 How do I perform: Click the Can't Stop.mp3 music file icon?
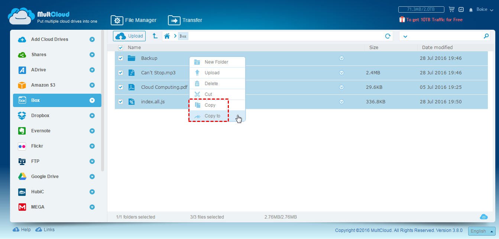click(132, 72)
